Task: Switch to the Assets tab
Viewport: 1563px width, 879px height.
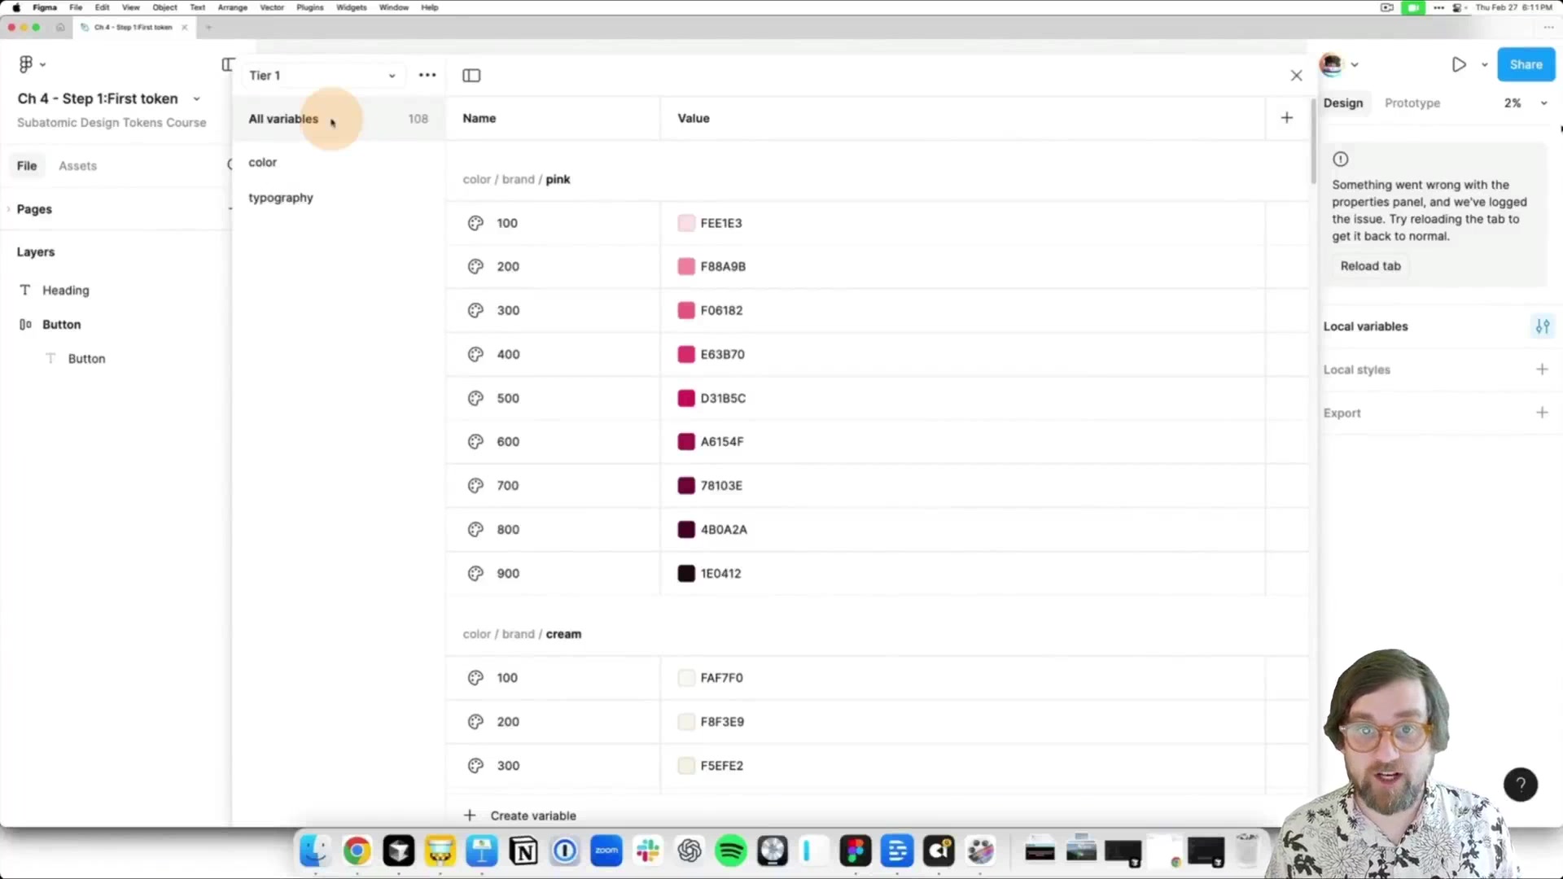Action: [x=77, y=166]
